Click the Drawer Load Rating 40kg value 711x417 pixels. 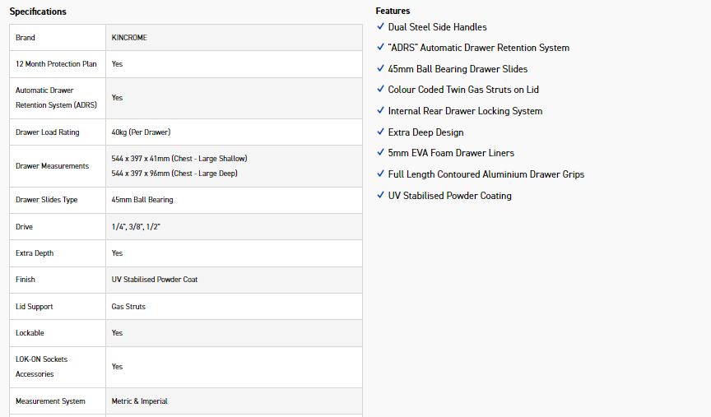(x=141, y=132)
